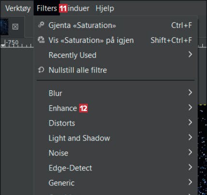The image size is (207, 195).
Task: Select Nullstill alle filtre
Action: pos(115,70)
